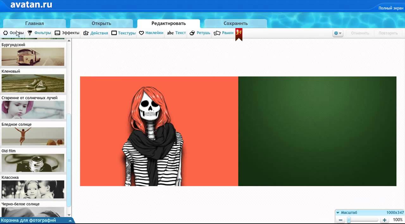Click the Текстуры film-frame icon

click(114, 33)
